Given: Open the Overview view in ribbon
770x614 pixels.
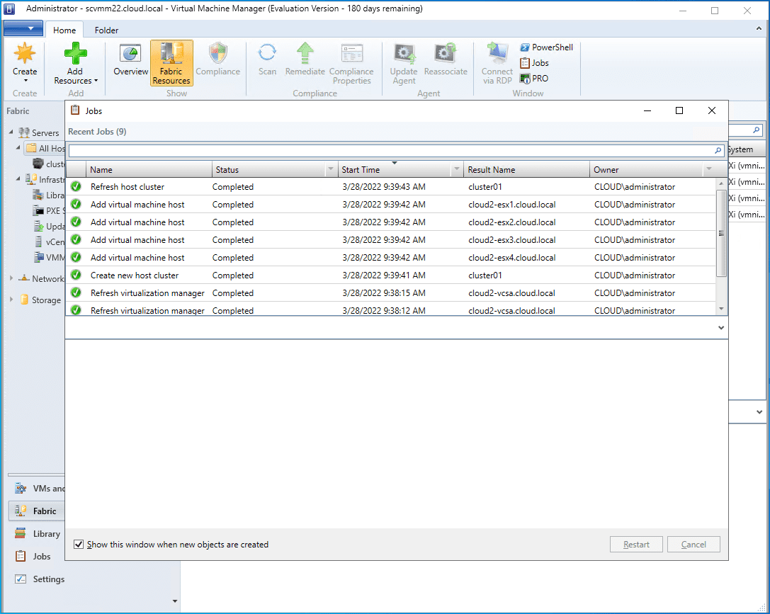Looking at the screenshot, I should 130,60.
